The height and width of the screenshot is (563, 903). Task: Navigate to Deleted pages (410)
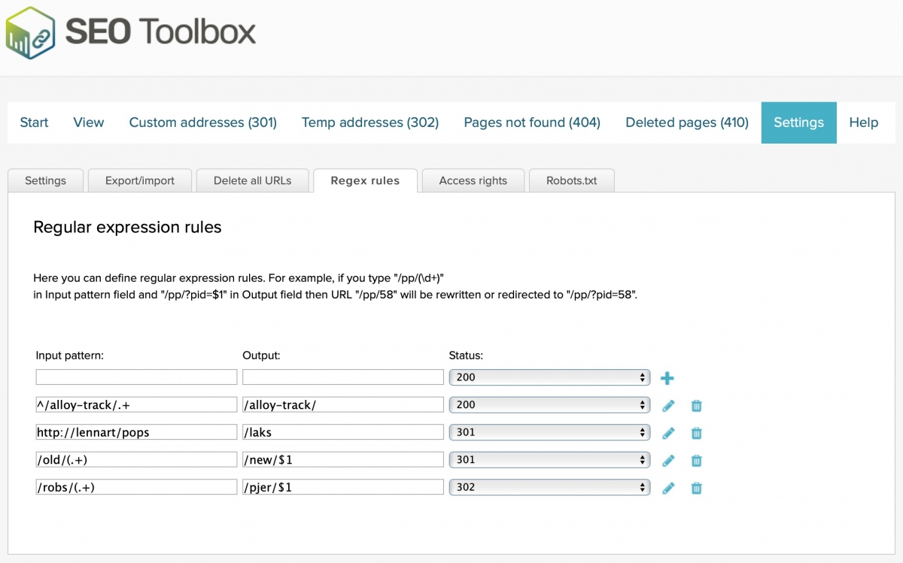[x=686, y=122]
